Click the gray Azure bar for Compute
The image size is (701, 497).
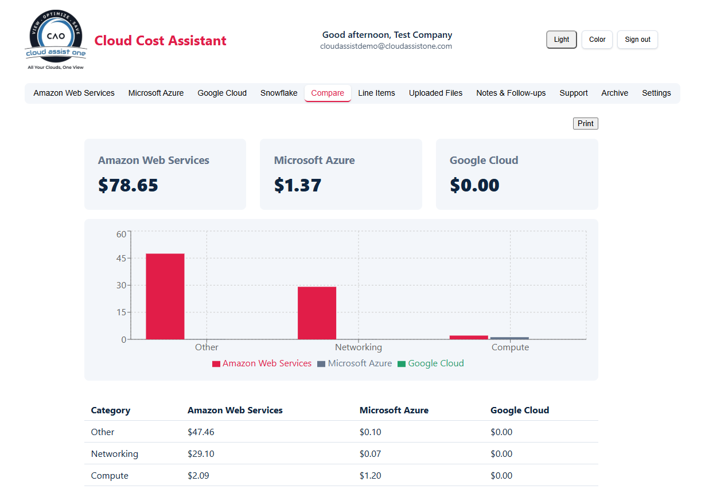(509, 338)
